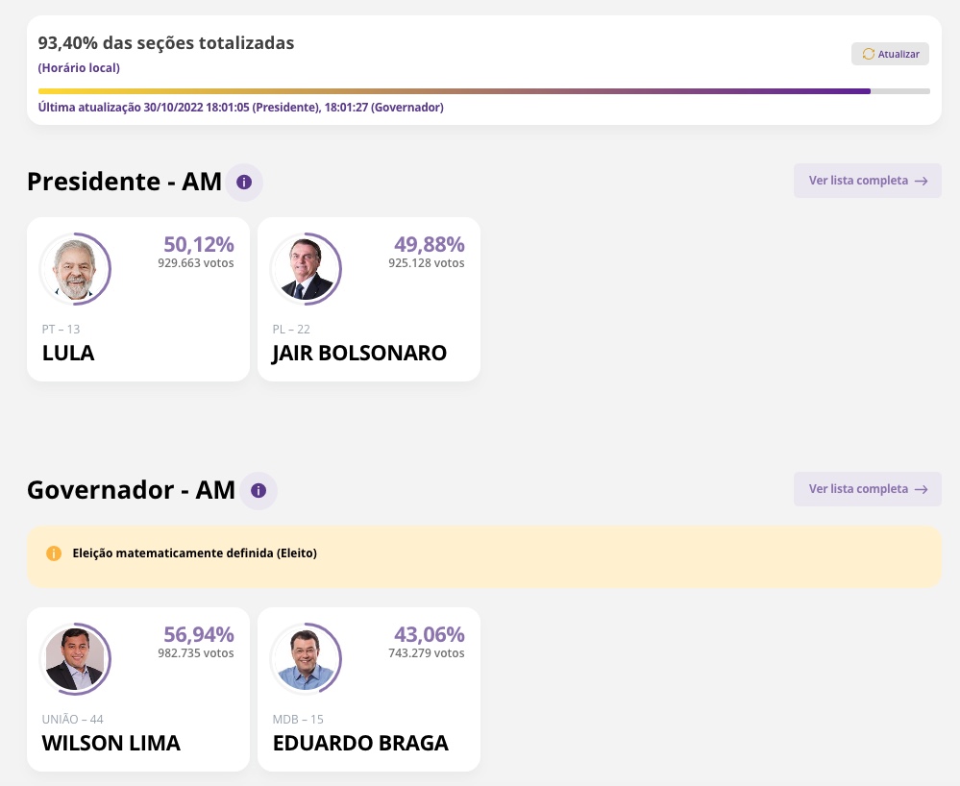
Task: Select Jair Bolsonaro's result card
Action: (369, 299)
